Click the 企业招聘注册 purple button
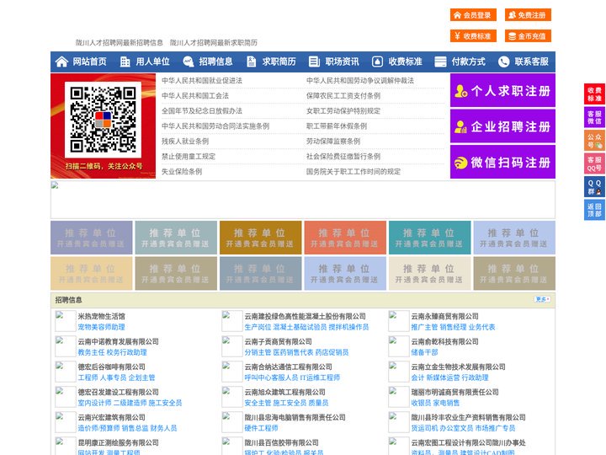 pyautogui.click(x=502, y=126)
